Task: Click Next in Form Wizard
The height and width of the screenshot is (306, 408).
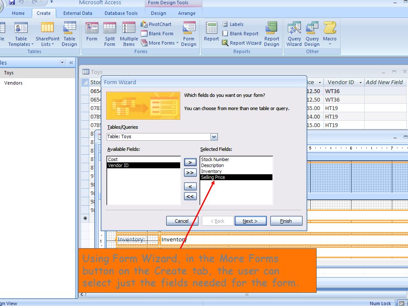Action: pos(250,221)
